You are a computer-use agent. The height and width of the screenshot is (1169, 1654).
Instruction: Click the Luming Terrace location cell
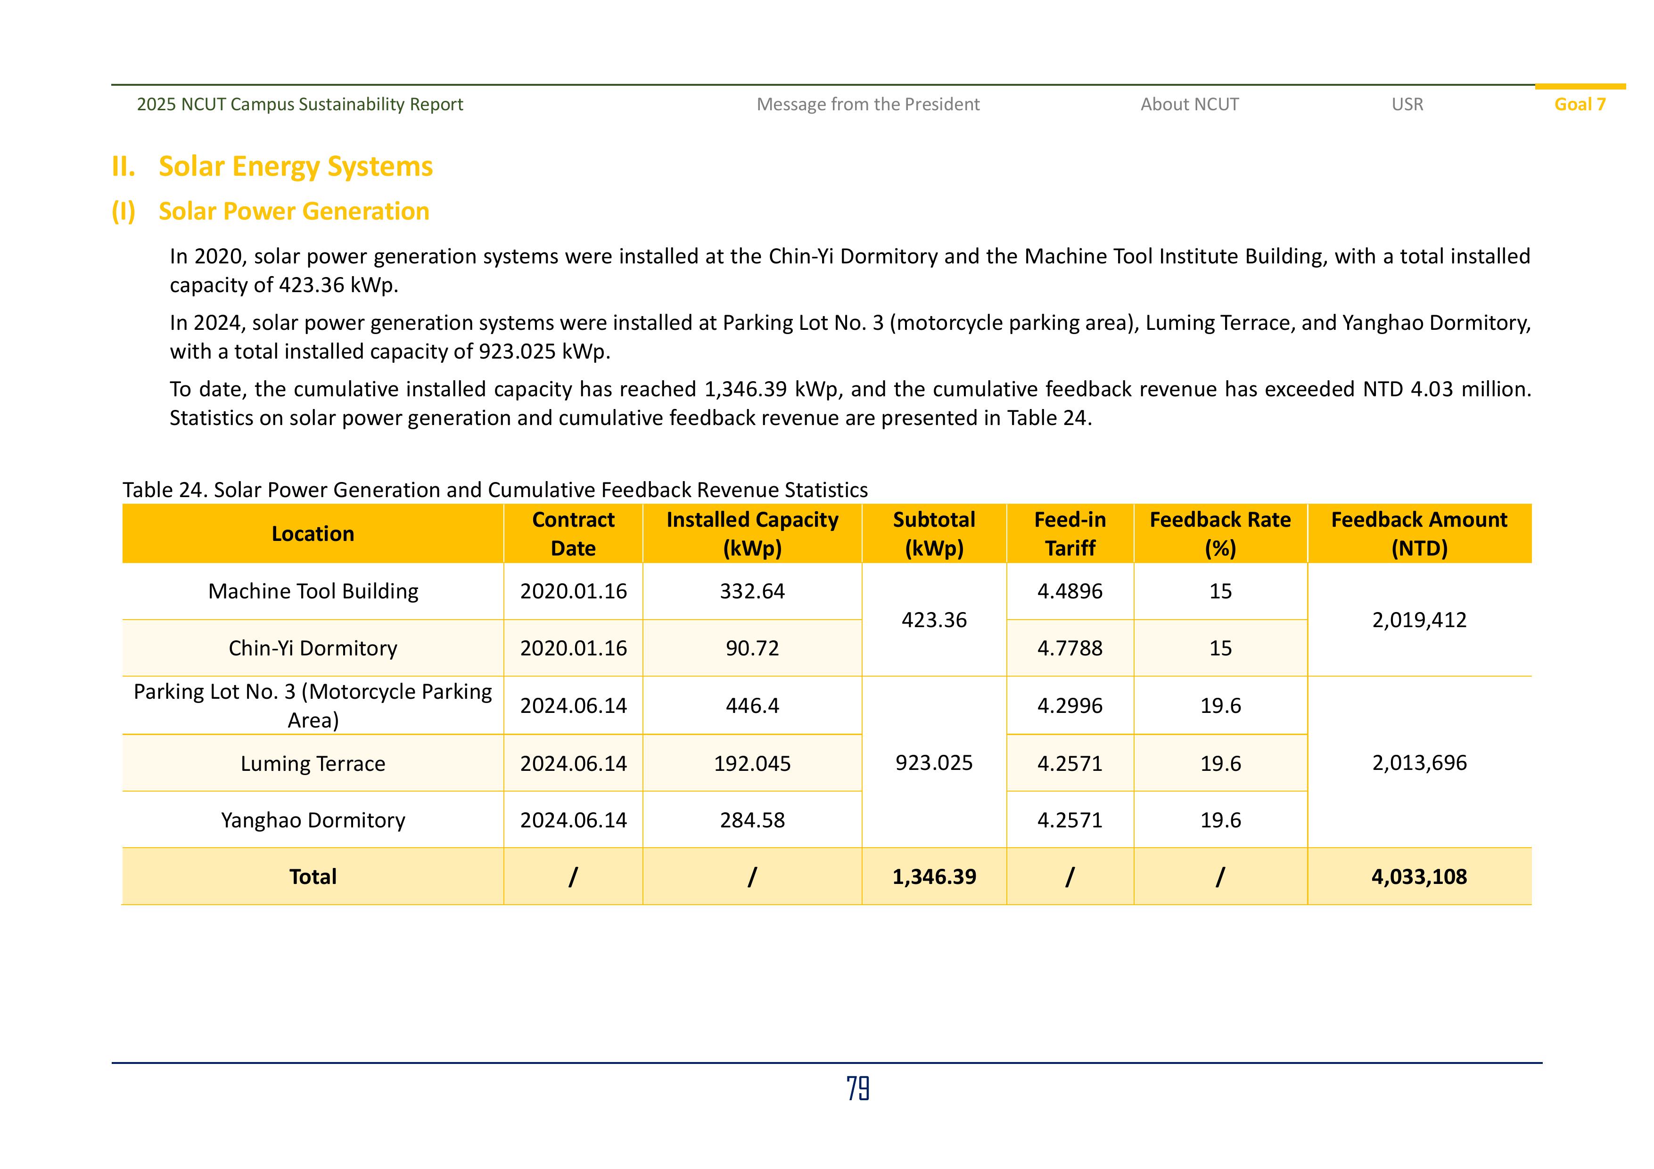click(313, 763)
